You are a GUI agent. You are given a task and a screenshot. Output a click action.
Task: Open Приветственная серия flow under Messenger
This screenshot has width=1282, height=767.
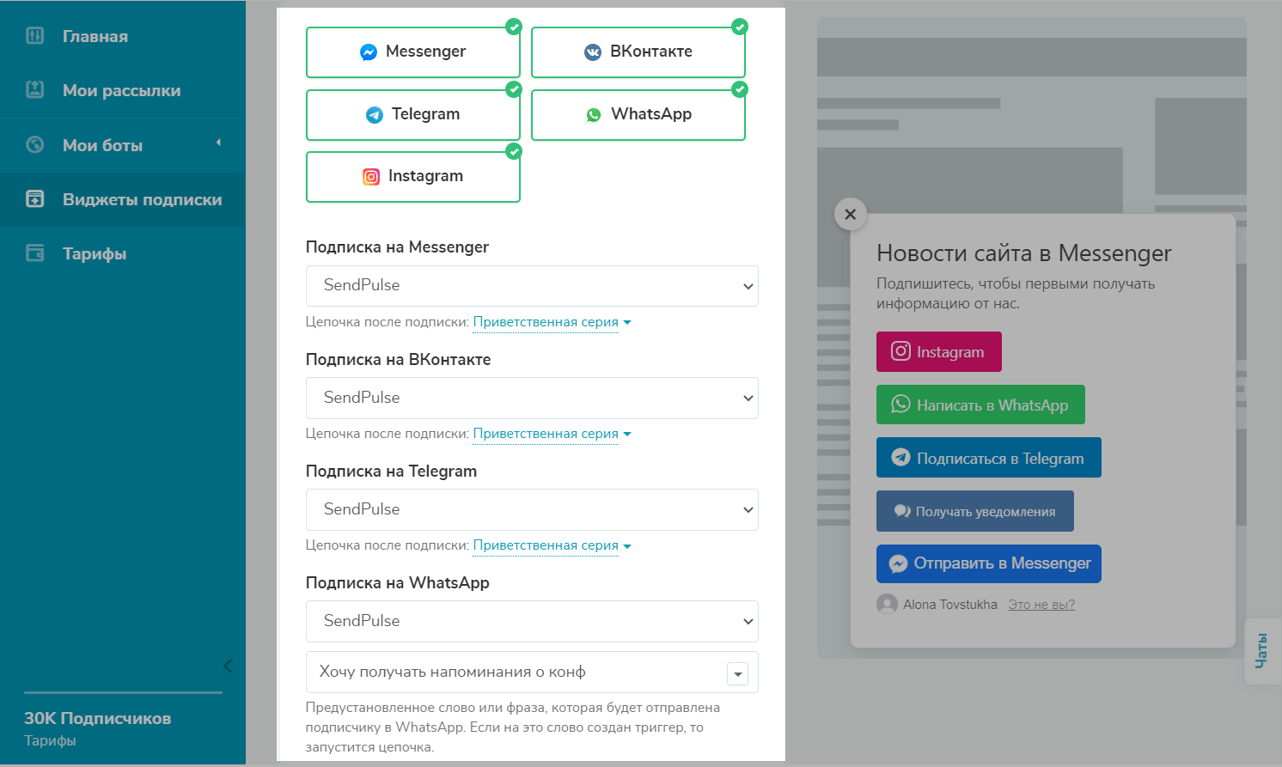coord(552,322)
